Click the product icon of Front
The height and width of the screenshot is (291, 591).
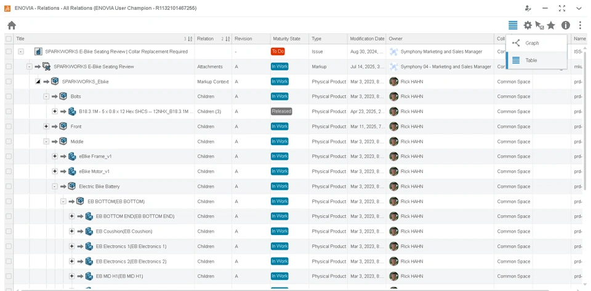tap(63, 127)
